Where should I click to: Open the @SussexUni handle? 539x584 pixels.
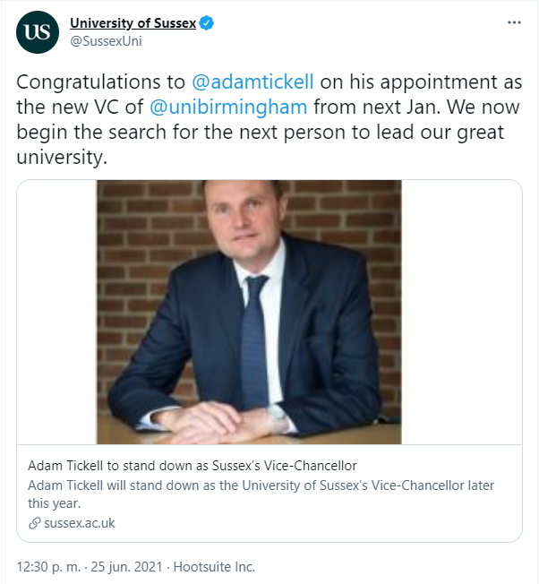(106, 41)
